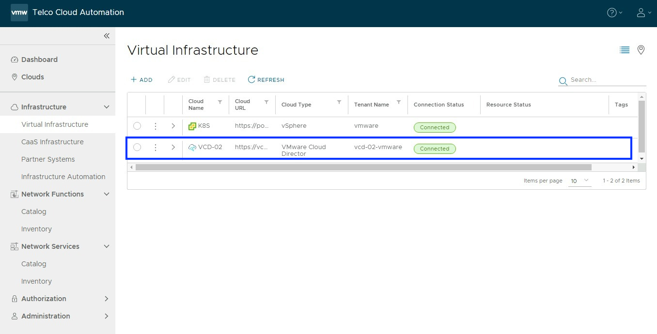Select the VCD-02 row radio button
The height and width of the screenshot is (334, 657).
pyautogui.click(x=137, y=147)
